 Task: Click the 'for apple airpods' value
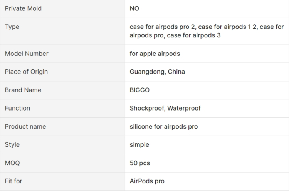pyautogui.click(x=155, y=54)
